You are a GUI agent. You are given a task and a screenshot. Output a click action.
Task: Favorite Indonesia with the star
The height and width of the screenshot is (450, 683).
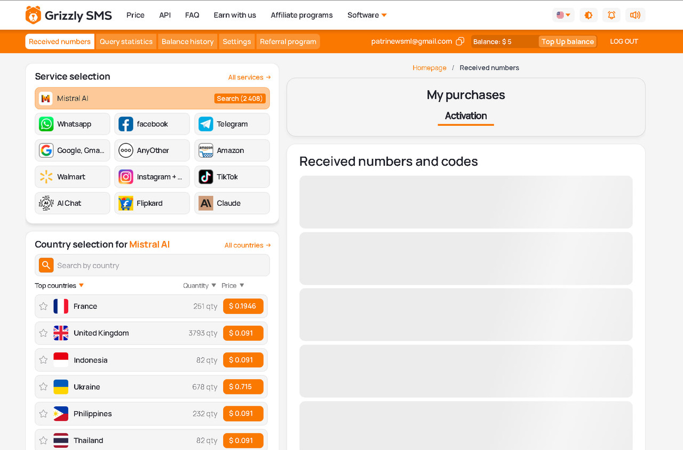click(44, 360)
